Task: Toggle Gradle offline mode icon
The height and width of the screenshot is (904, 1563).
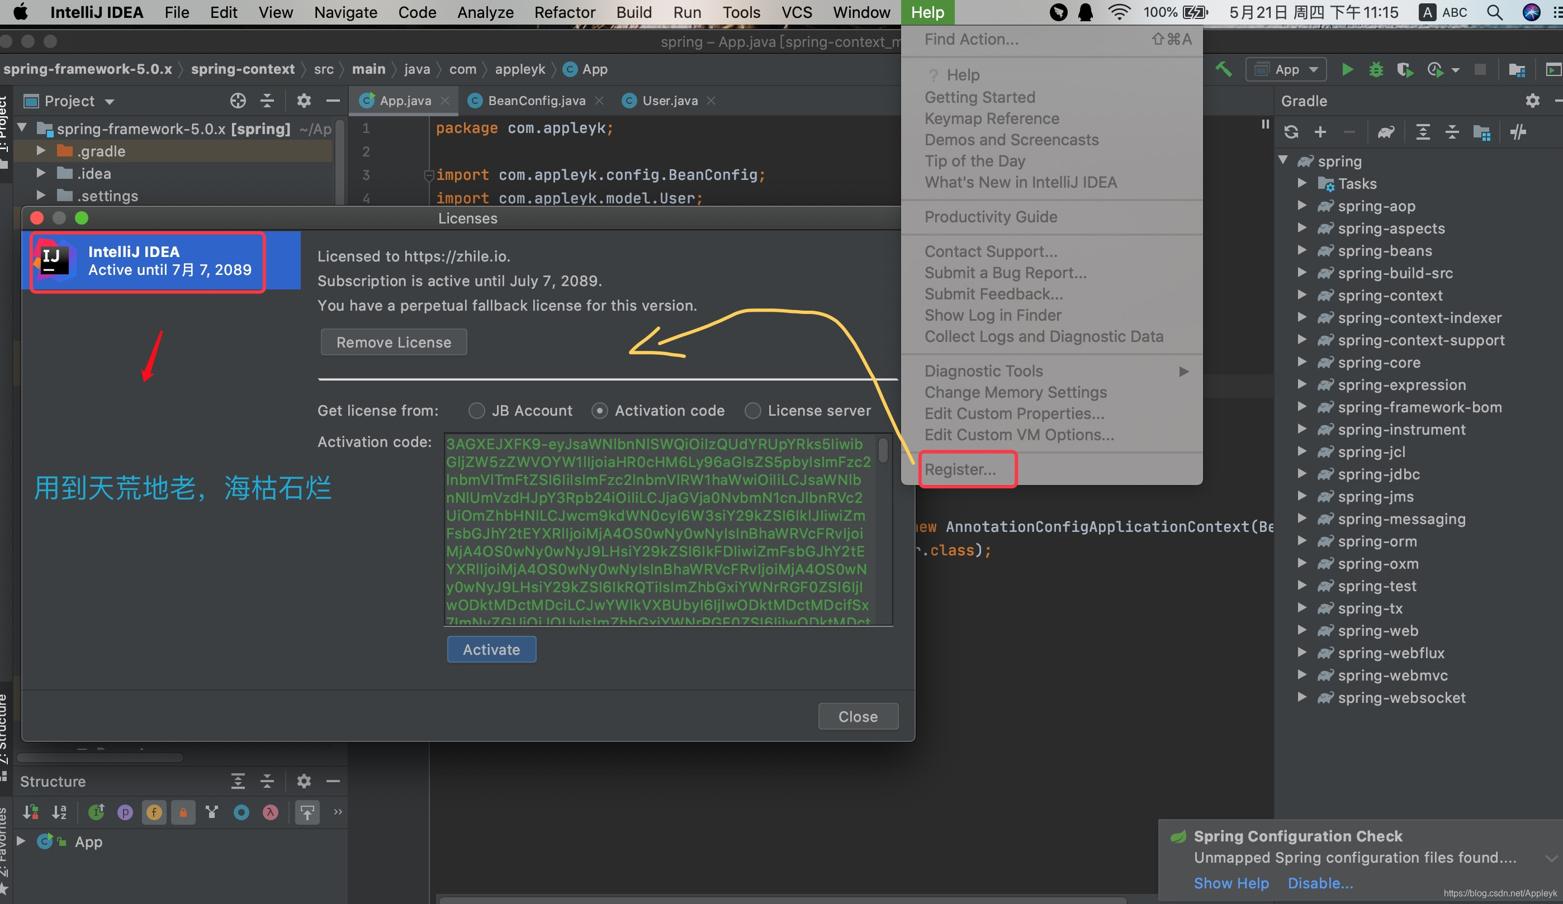Action: [1518, 132]
